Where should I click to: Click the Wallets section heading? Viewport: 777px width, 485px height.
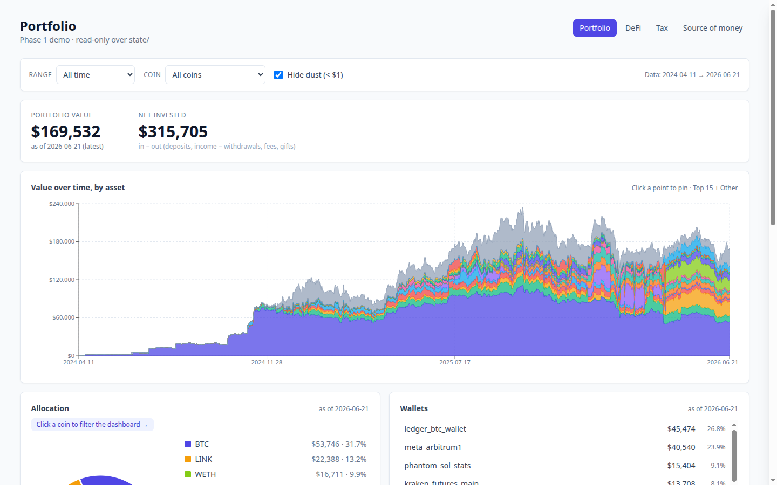pyautogui.click(x=414, y=408)
